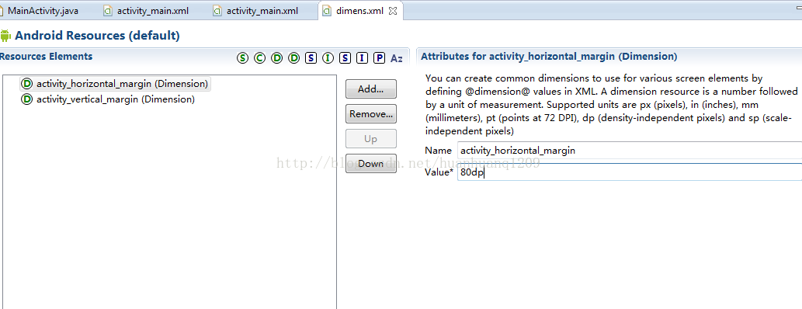Screen dimensions: 802x309
Task: Toggle the square I filter icon
Action: [x=362, y=58]
